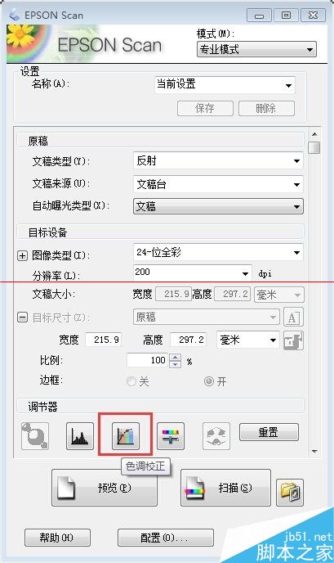Open the 文稿类型 dropdown showing 反射
This screenshot has height=563, width=334.
218,161
